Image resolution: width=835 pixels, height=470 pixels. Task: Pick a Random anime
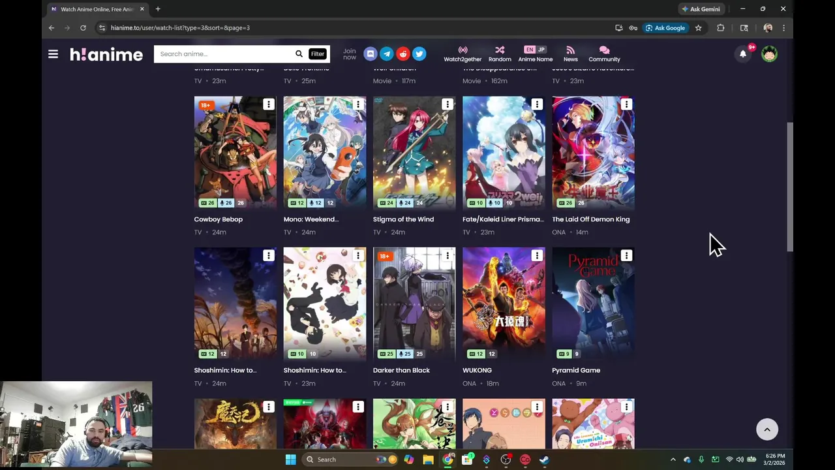pos(500,54)
